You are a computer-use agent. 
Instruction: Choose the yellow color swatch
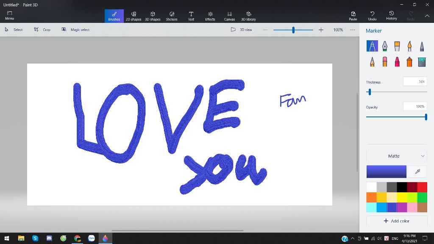click(x=402, y=197)
